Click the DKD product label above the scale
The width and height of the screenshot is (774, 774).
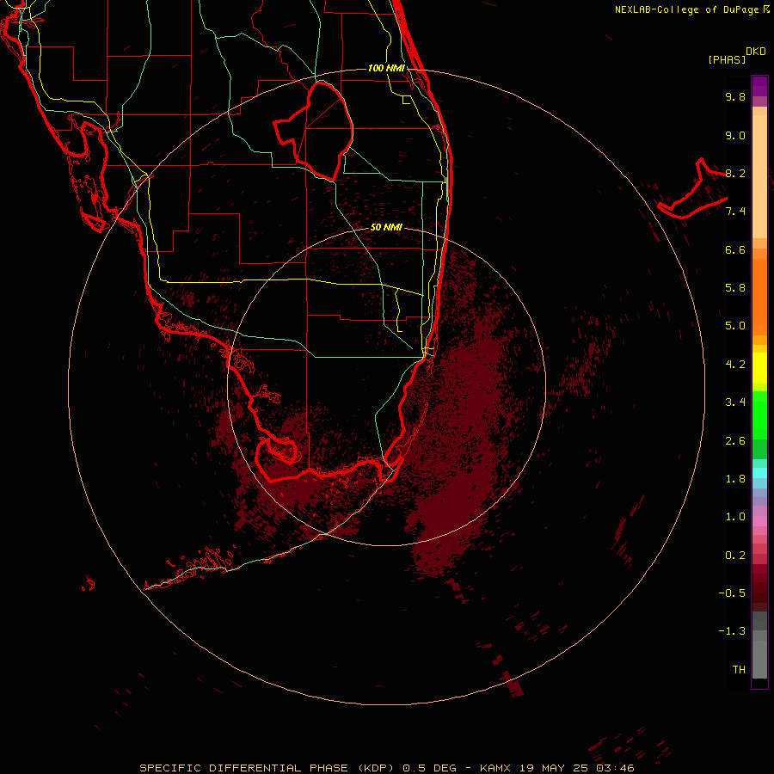point(755,52)
